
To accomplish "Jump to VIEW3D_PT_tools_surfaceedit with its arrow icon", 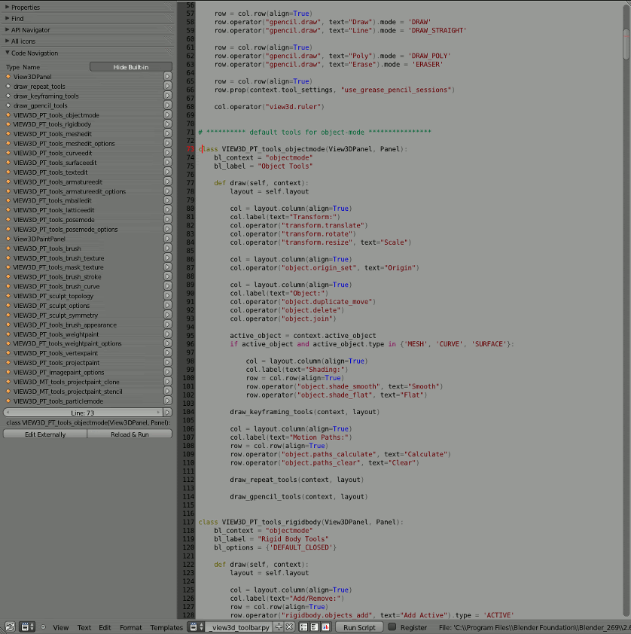I will pos(168,163).
